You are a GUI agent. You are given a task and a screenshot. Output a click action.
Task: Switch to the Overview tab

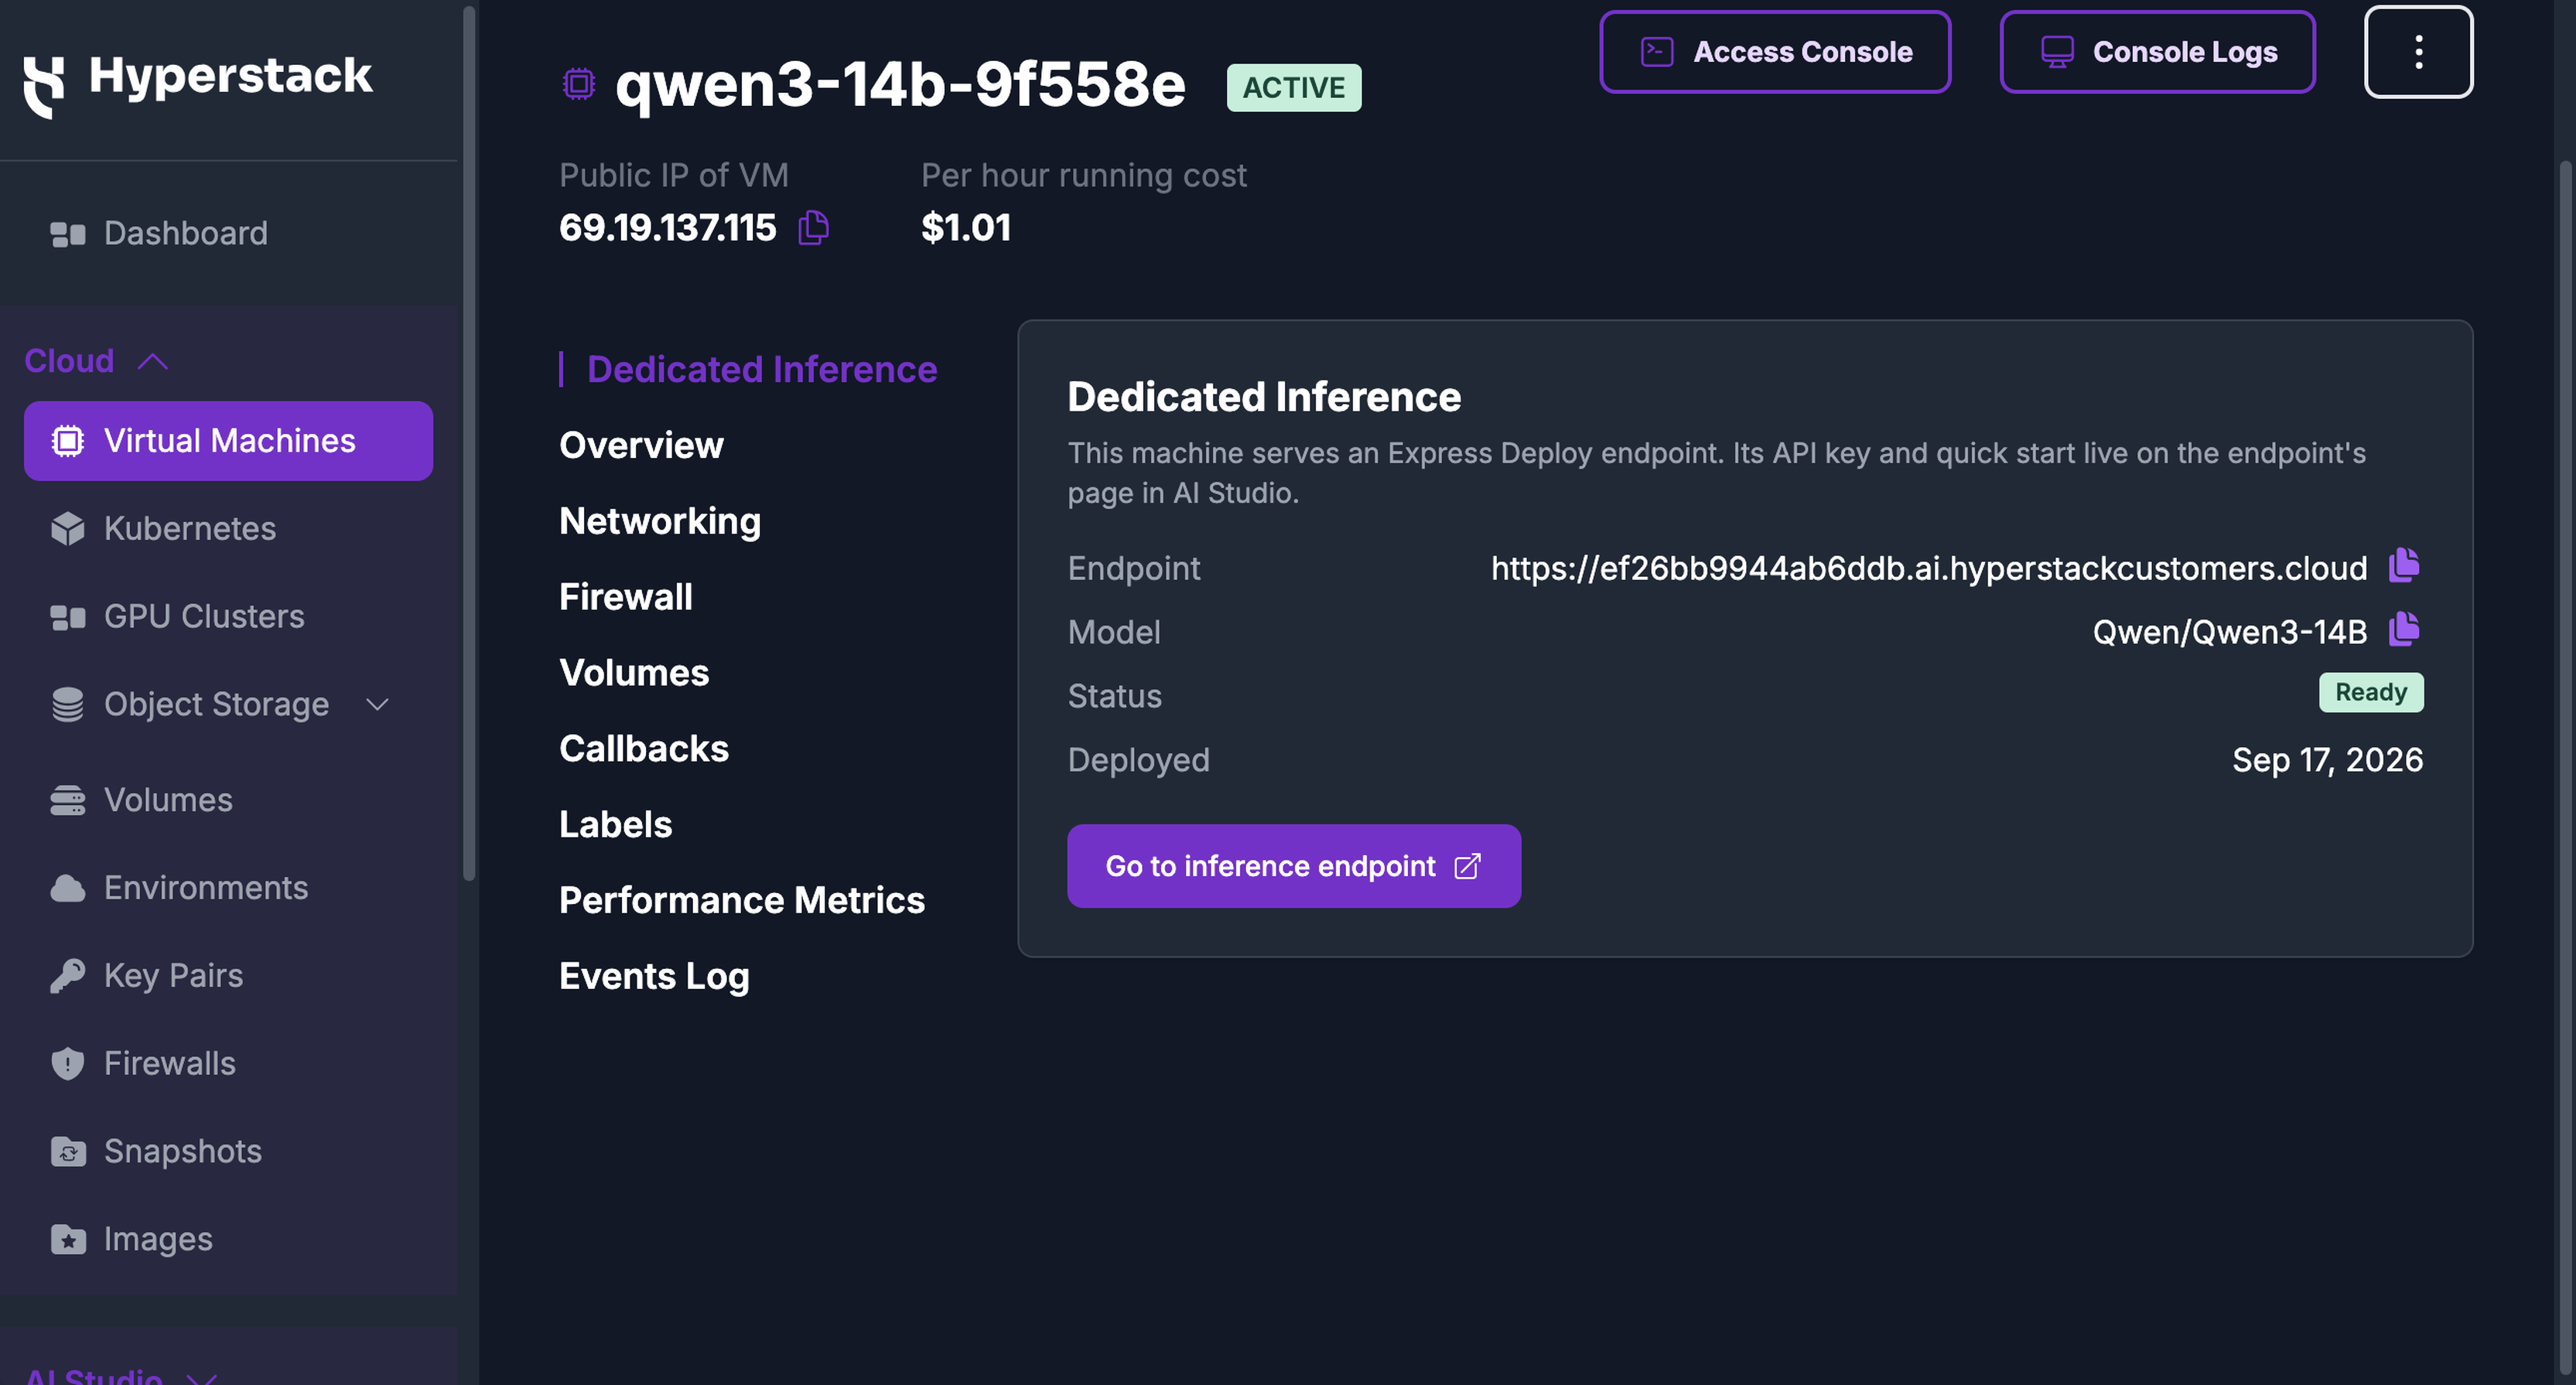pyautogui.click(x=641, y=446)
